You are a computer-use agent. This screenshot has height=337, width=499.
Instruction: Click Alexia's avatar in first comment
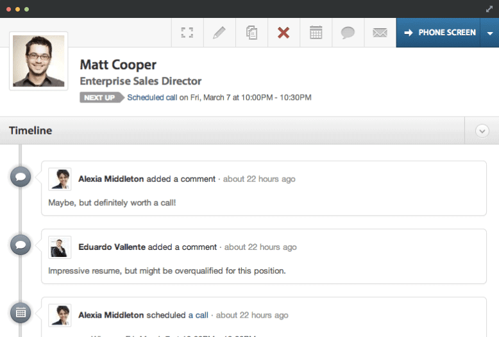[60, 179]
